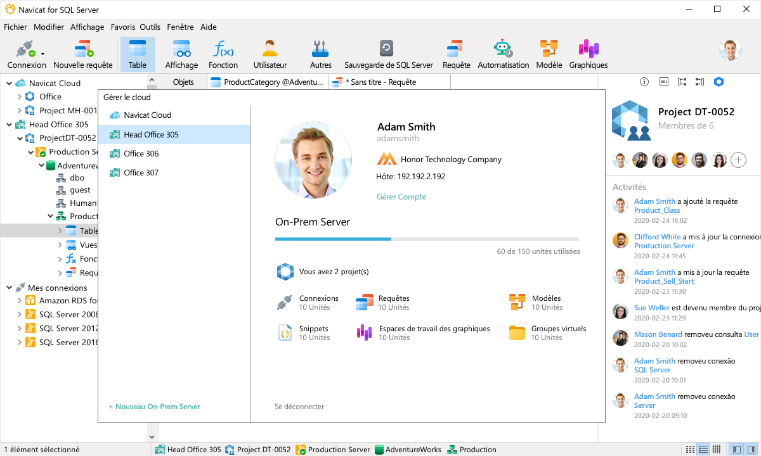Click the Groupes virtuels folder icon
The image size is (761, 456).
[x=517, y=332]
